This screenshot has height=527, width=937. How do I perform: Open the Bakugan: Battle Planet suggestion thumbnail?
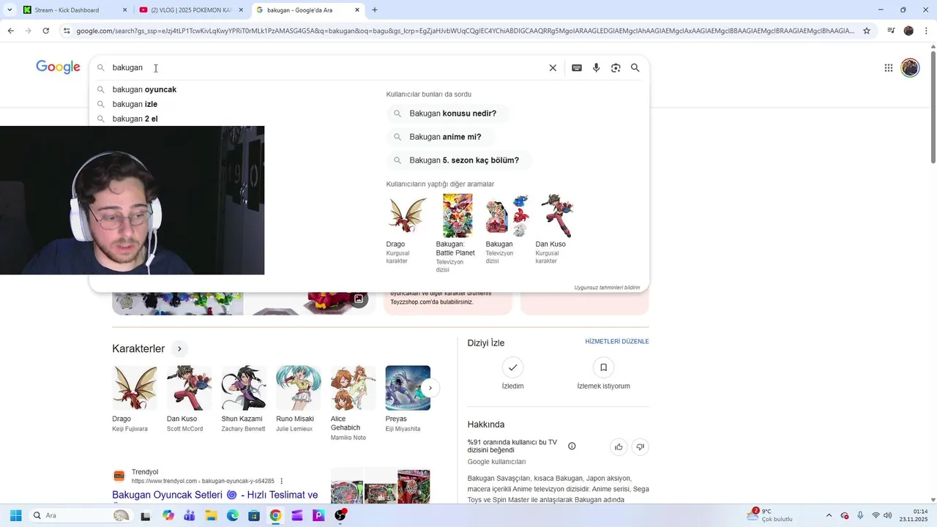(458, 216)
